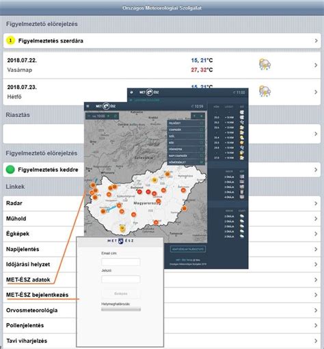Image resolution: width=324 pixels, height=349 pixels.
Task: Expand the Figyelmeztetés szerdára row chevron
Action: [x=316, y=40]
